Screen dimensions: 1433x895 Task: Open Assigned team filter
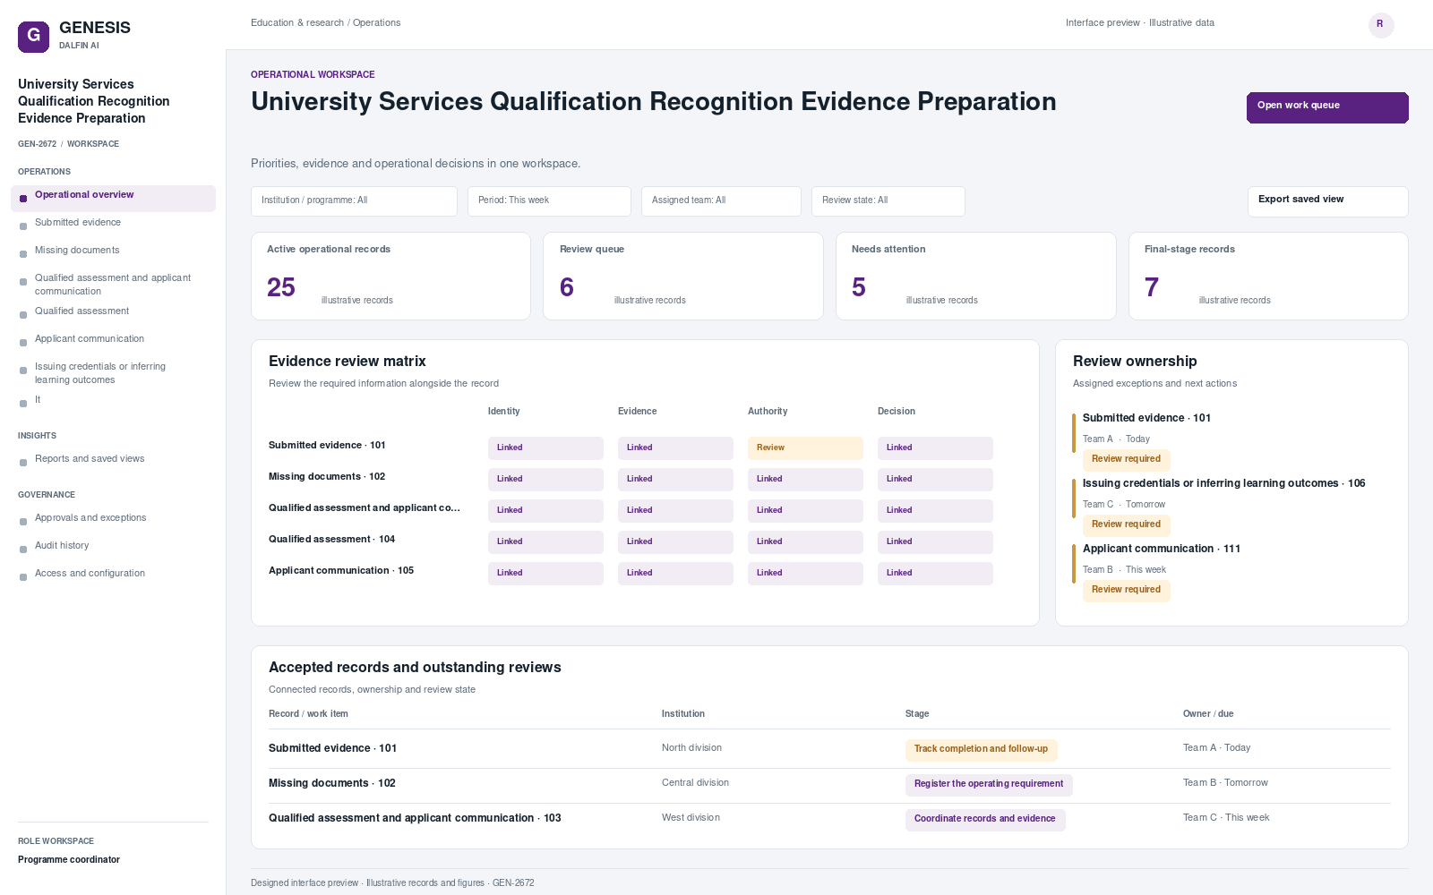coord(721,201)
